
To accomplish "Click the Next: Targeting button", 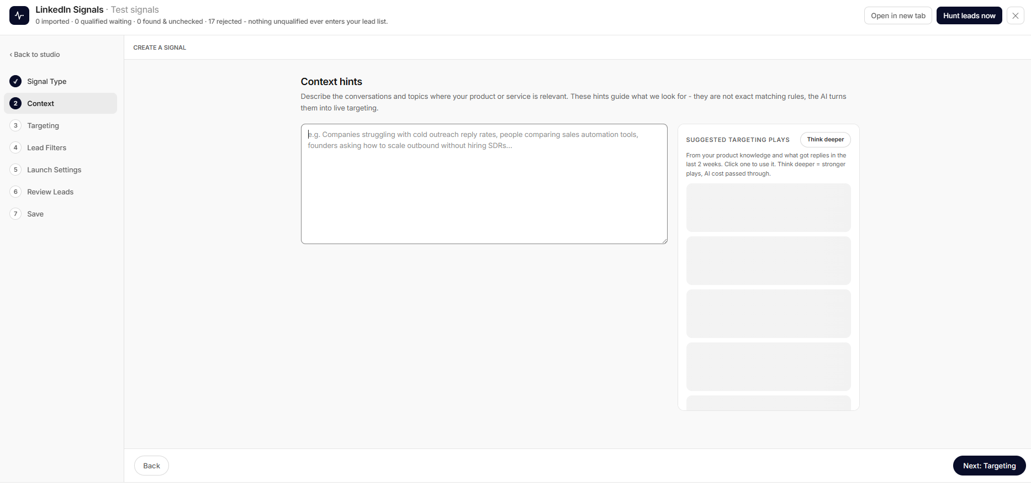I will click(989, 466).
